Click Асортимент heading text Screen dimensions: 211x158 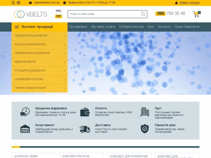coord(45,125)
